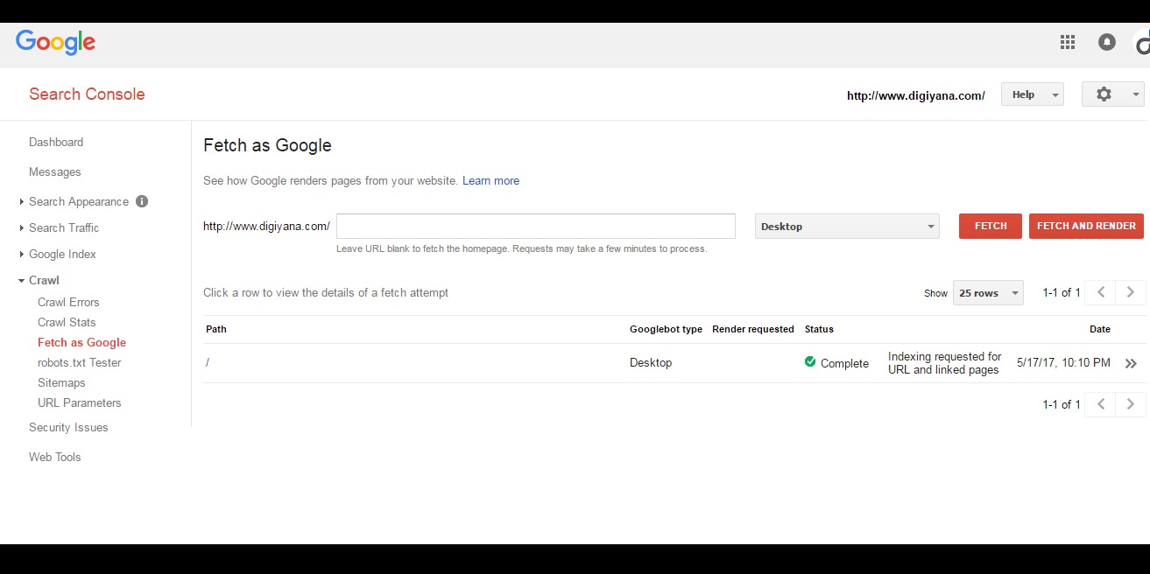Viewport: 1150px width, 574px height.
Task: Click the Desktop cell in fetch row
Action: (651, 362)
